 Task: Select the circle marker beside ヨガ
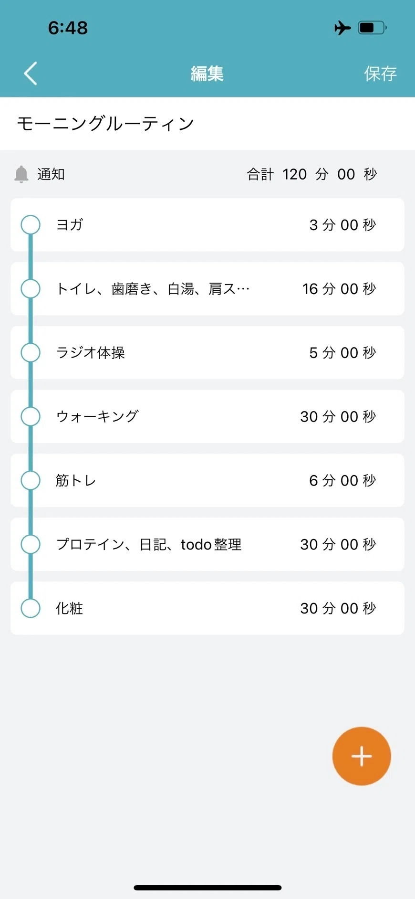pos(31,225)
